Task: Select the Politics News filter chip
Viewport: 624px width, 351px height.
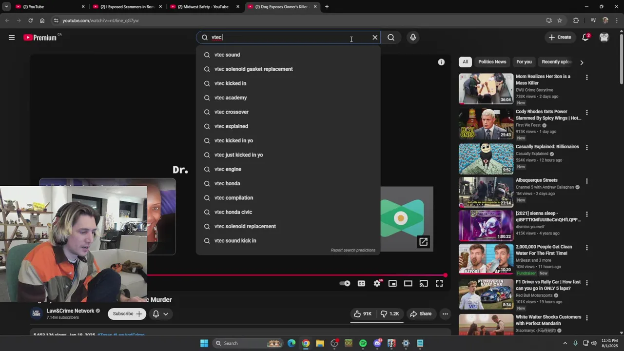Action: click(x=492, y=62)
